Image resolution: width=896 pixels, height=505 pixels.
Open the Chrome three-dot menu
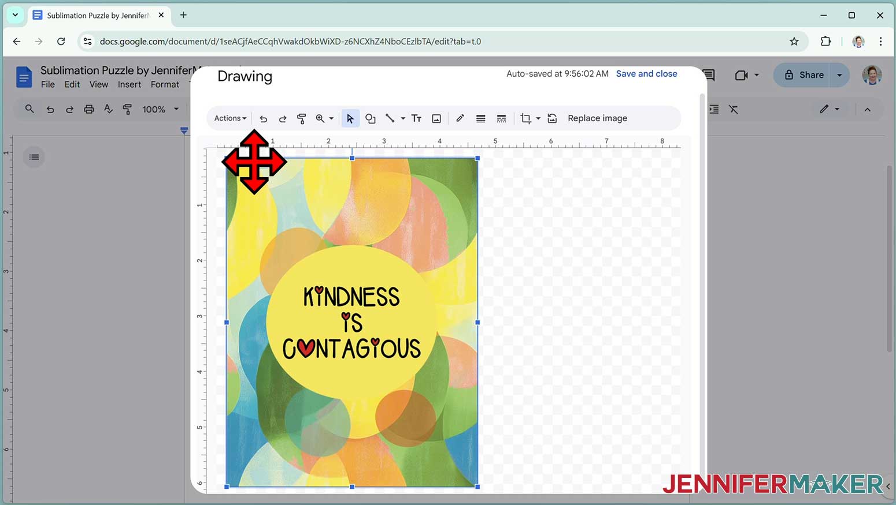click(880, 42)
